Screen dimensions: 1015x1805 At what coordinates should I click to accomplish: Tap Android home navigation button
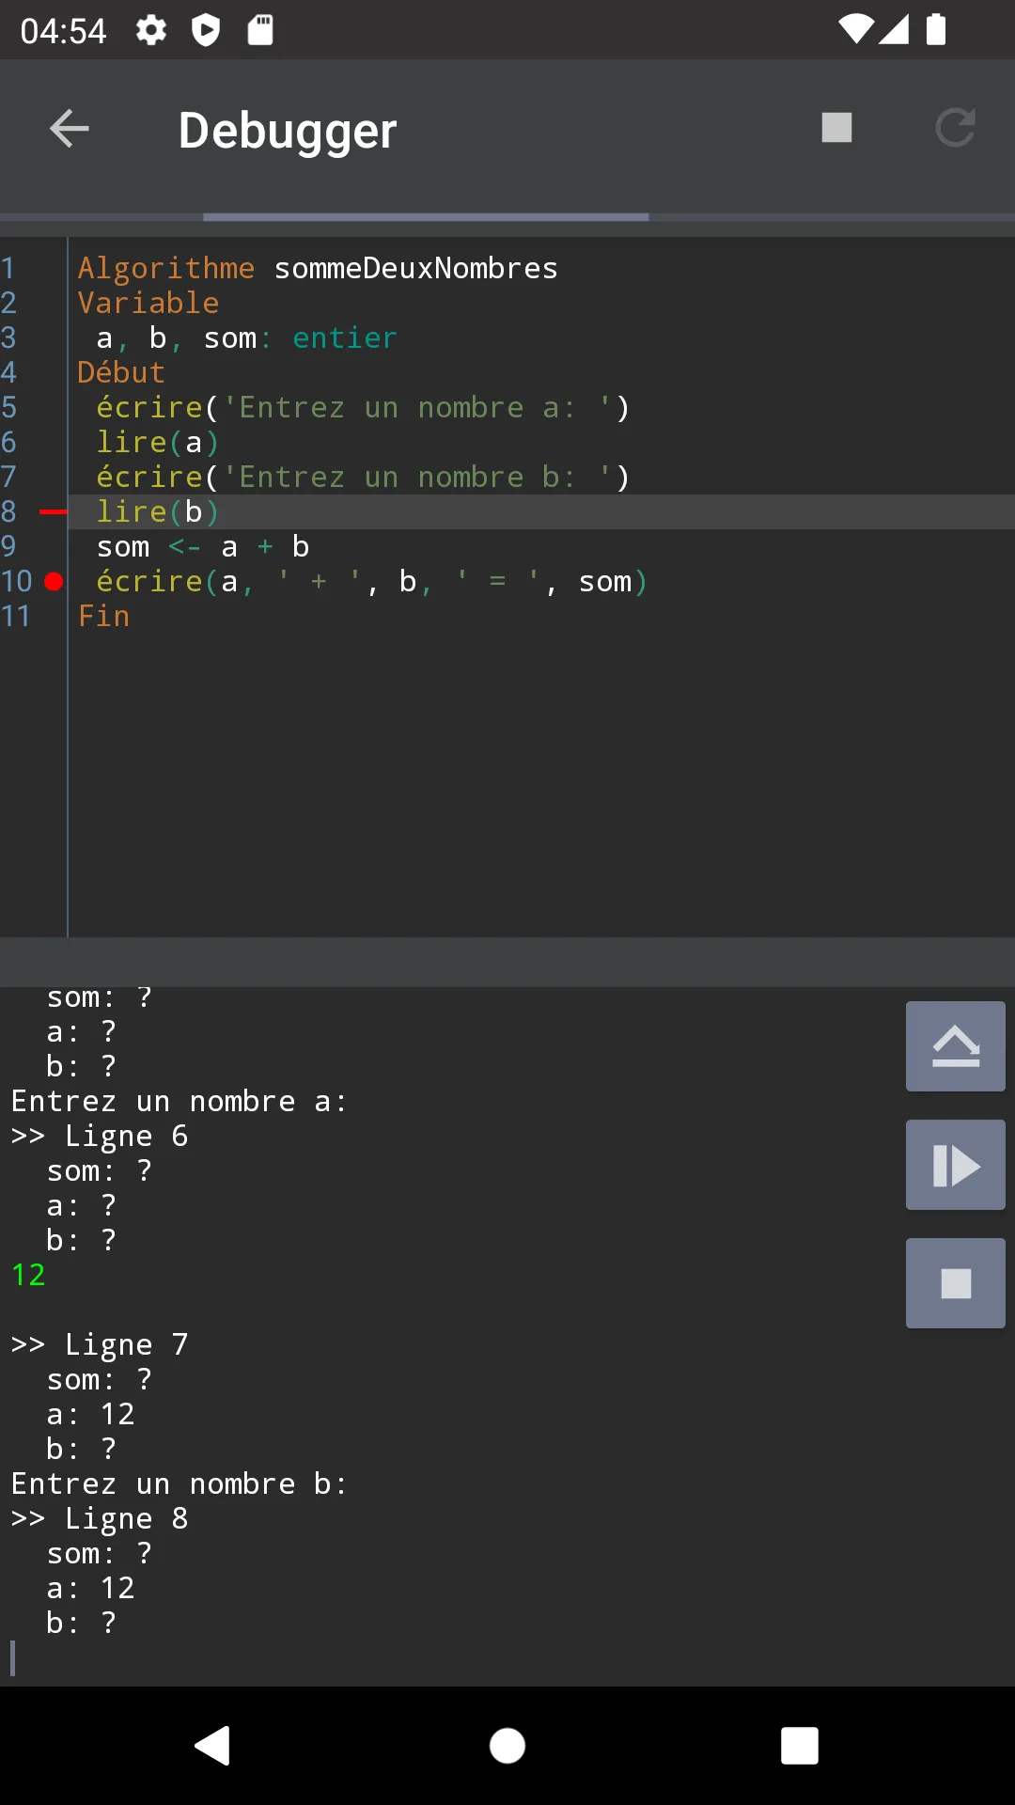pyautogui.click(x=507, y=1746)
